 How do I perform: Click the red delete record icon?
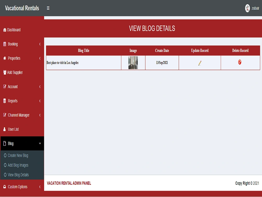click(x=240, y=62)
